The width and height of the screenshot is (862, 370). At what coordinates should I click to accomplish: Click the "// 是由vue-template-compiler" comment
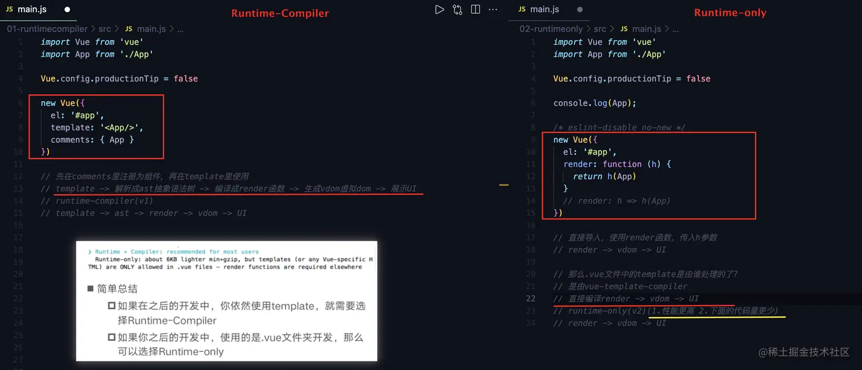pos(620,286)
